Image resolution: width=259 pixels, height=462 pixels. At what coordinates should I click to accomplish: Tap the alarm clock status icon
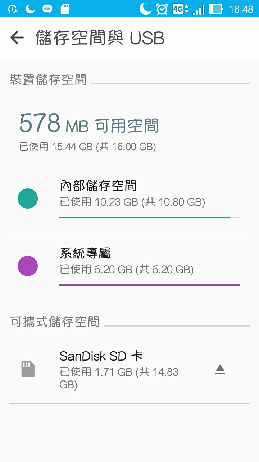coord(162,9)
